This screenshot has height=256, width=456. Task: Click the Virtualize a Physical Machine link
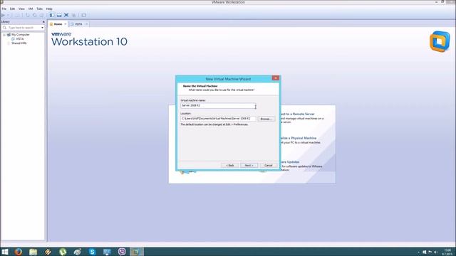pos(299,138)
